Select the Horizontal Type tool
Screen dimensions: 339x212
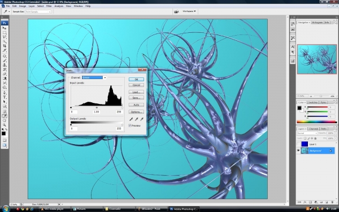click(5, 97)
